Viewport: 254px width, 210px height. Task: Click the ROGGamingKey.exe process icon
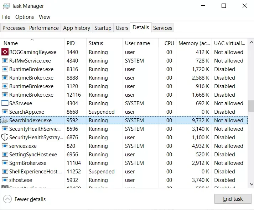point(5,52)
